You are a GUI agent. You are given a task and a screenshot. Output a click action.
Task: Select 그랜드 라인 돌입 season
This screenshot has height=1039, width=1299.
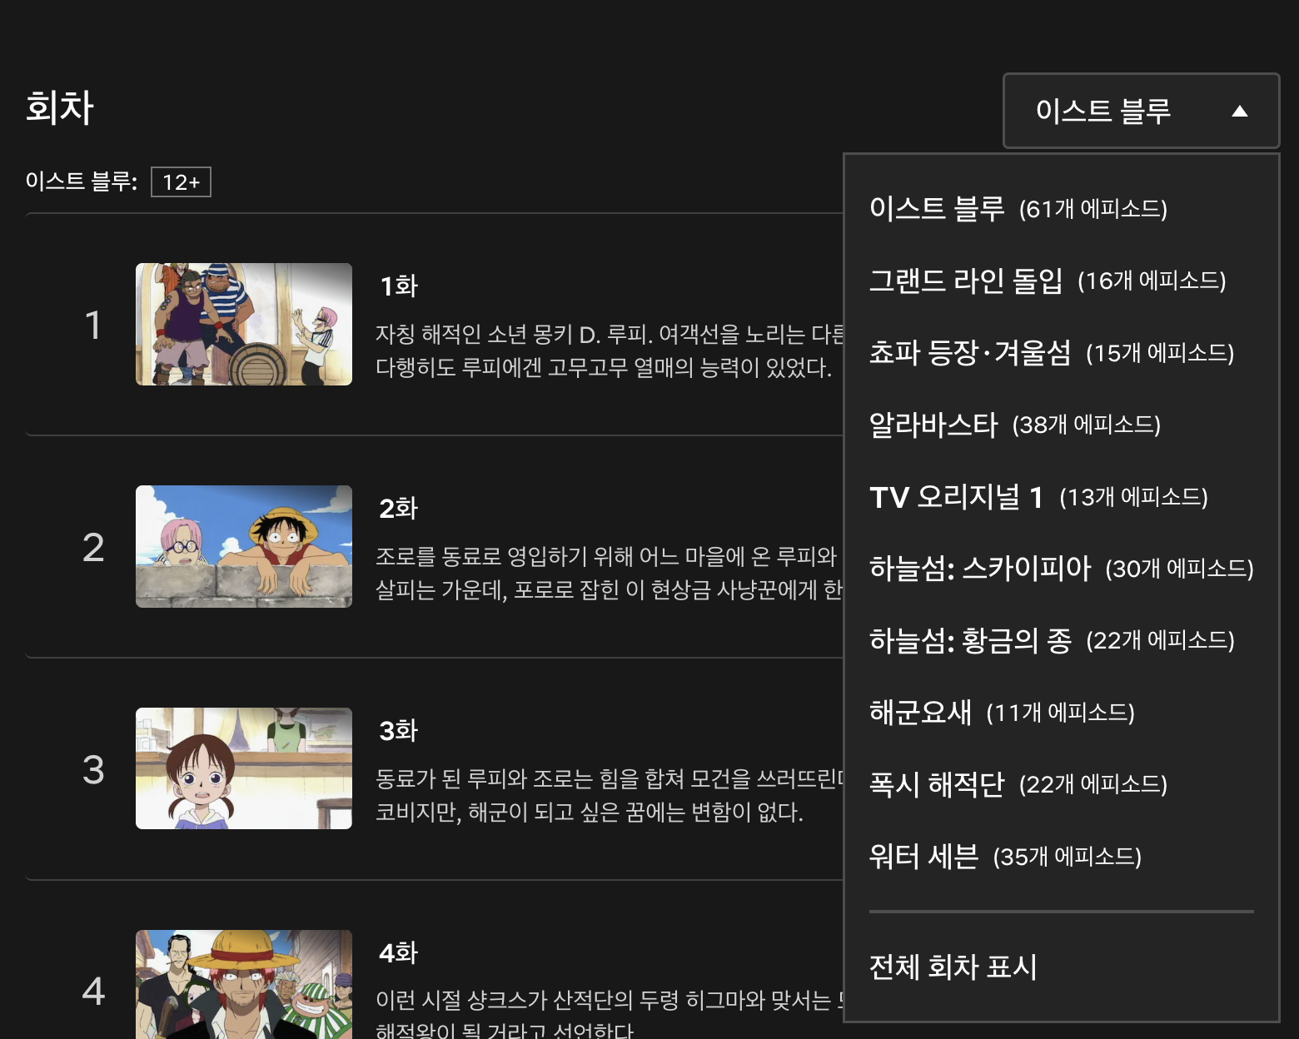pyautogui.click(x=1062, y=281)
